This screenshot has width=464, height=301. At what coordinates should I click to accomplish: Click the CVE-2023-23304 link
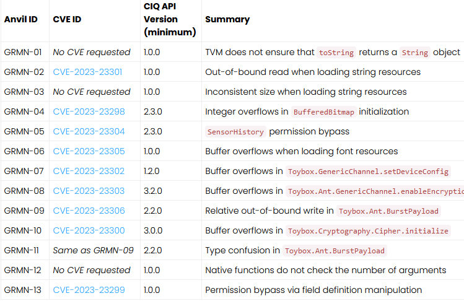click(89, 131)
